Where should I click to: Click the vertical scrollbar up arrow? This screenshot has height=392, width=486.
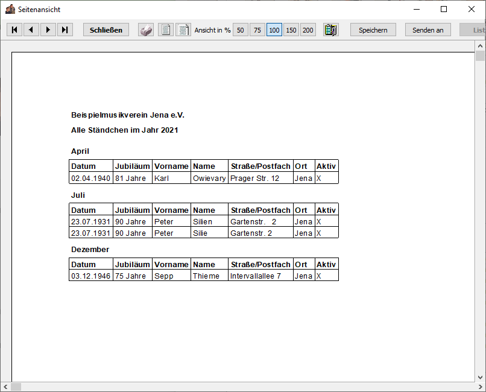[480, 46]
